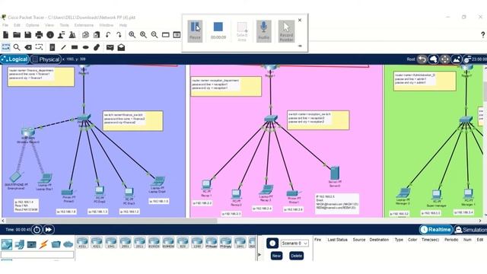This screenshot has height=274, width=487.
Task: Click the Open file folder icon
Action: pos(17,35)
